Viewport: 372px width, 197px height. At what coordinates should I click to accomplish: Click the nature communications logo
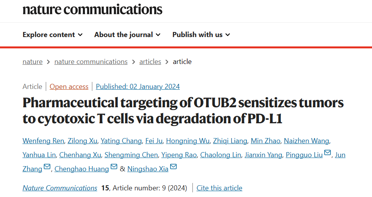pos(93,9)
